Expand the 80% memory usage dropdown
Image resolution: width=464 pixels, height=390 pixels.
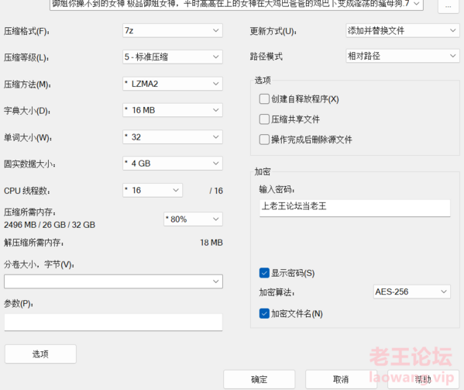(193, 219)
